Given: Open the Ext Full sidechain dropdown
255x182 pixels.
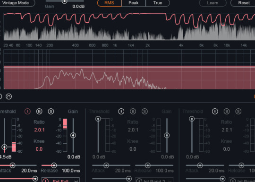Looking at the screenshot, I should coord(60,180).
